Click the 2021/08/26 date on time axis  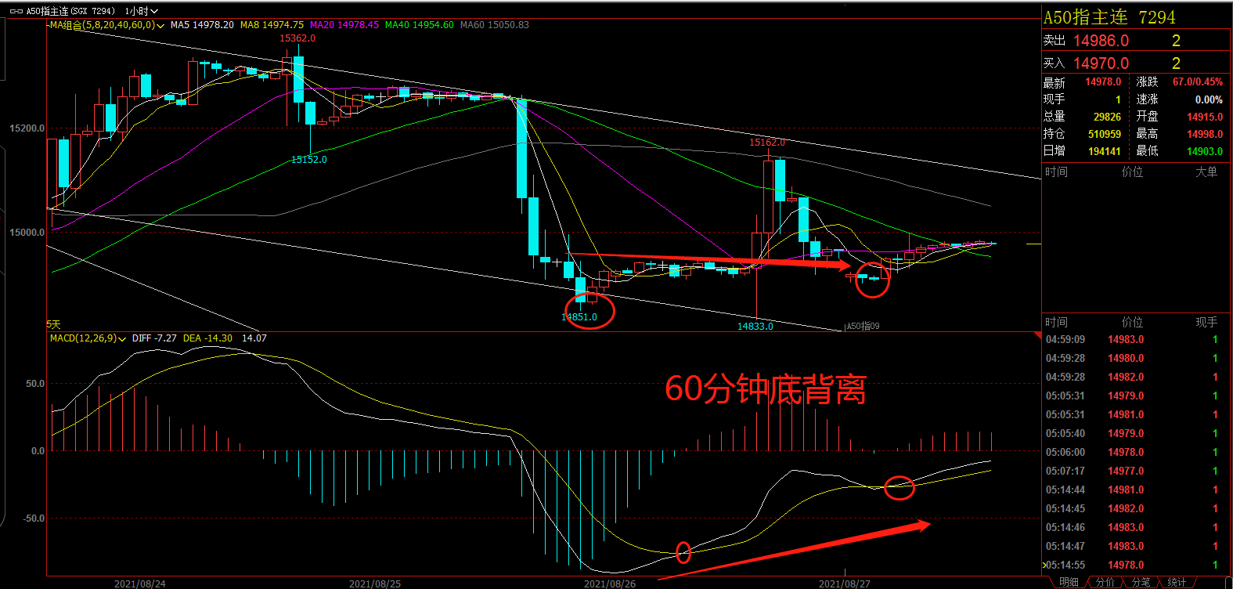pyautogui.click(x=610, y=584)
